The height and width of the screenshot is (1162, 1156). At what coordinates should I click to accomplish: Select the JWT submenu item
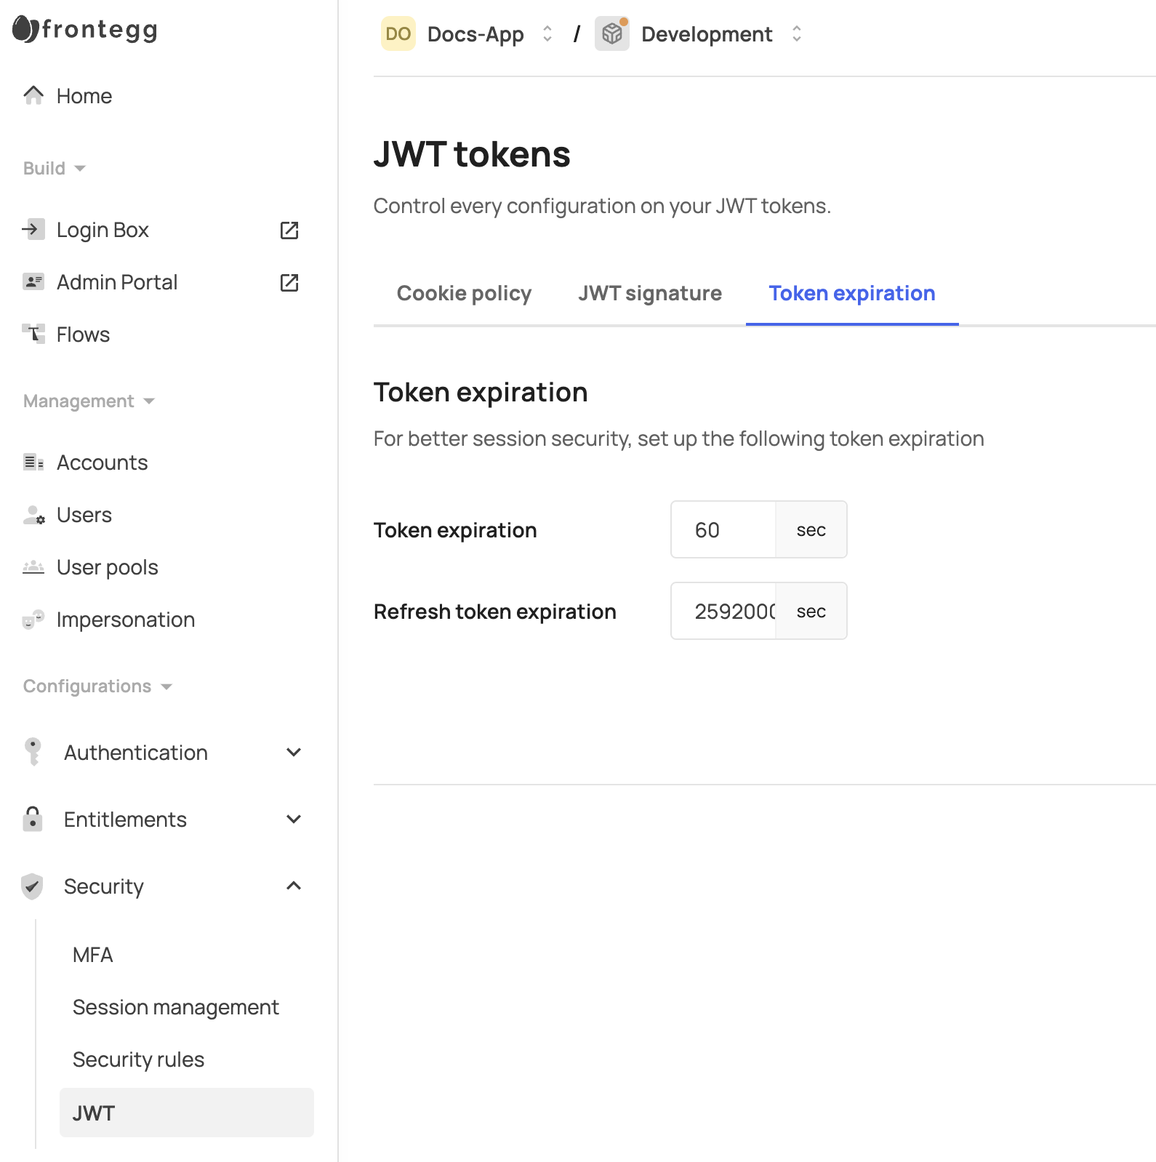click(187, 1113)
